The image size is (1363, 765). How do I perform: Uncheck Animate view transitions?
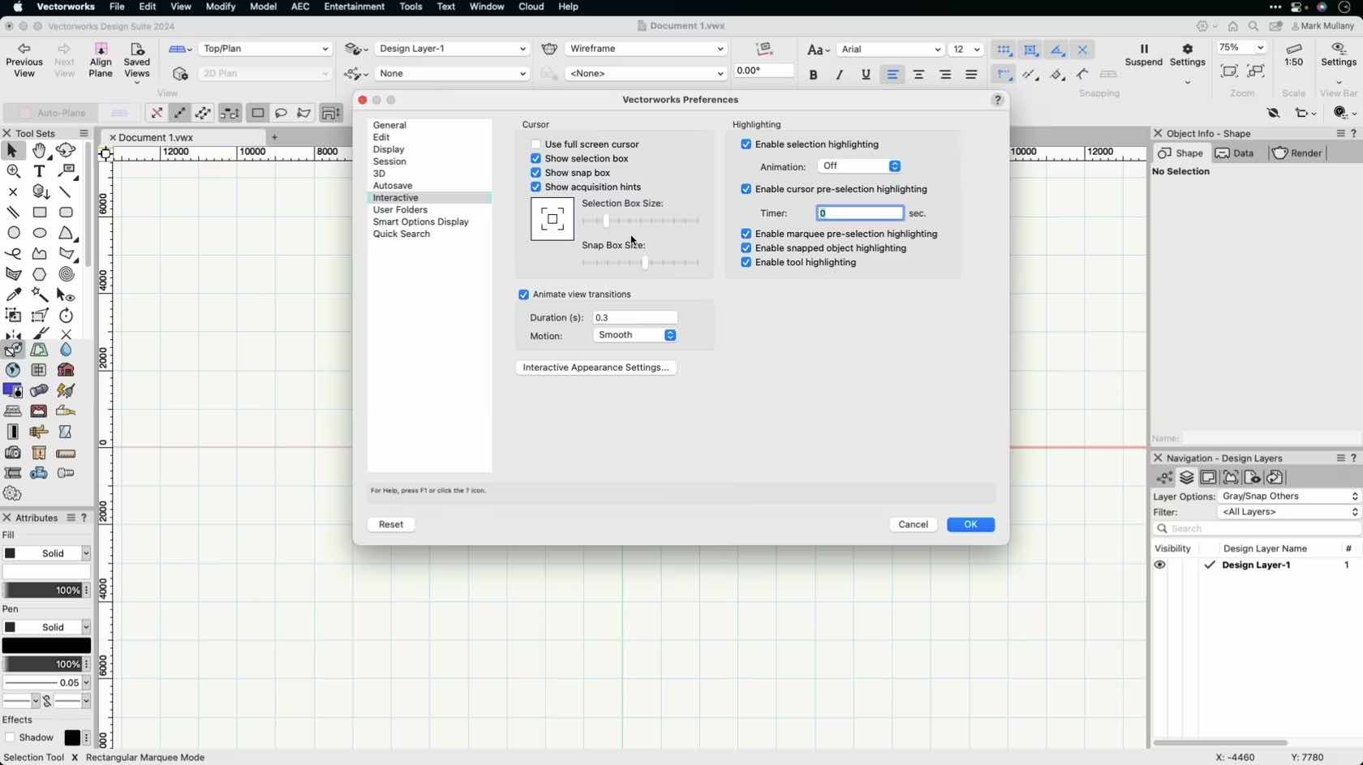523,294
